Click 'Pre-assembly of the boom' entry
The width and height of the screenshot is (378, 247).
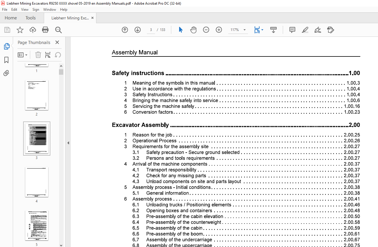tap(174, 234)
